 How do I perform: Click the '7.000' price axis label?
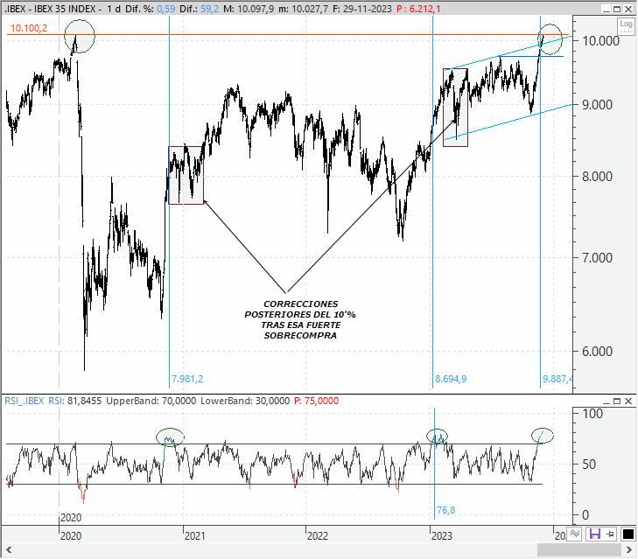click(x=597, y=257)
